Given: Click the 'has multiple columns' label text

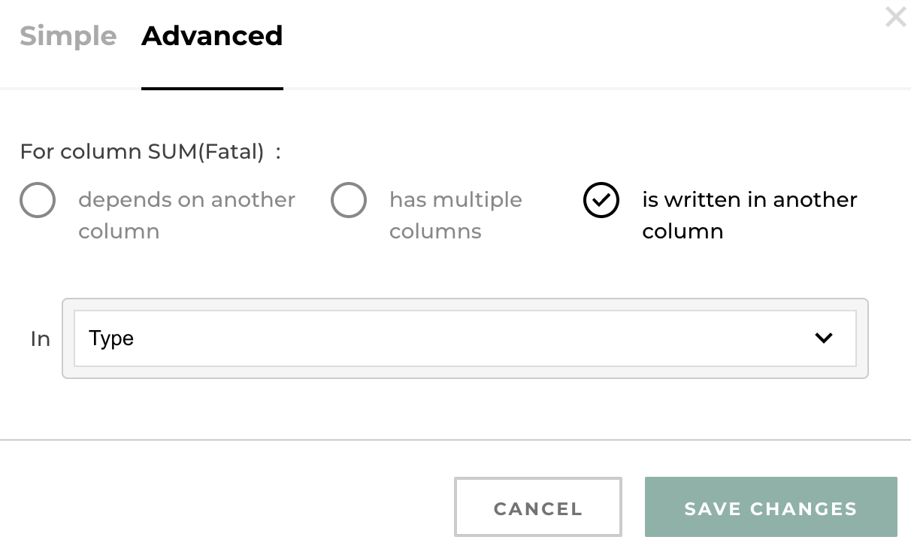Looking at the screenshot, I should [x=455, y=215].
